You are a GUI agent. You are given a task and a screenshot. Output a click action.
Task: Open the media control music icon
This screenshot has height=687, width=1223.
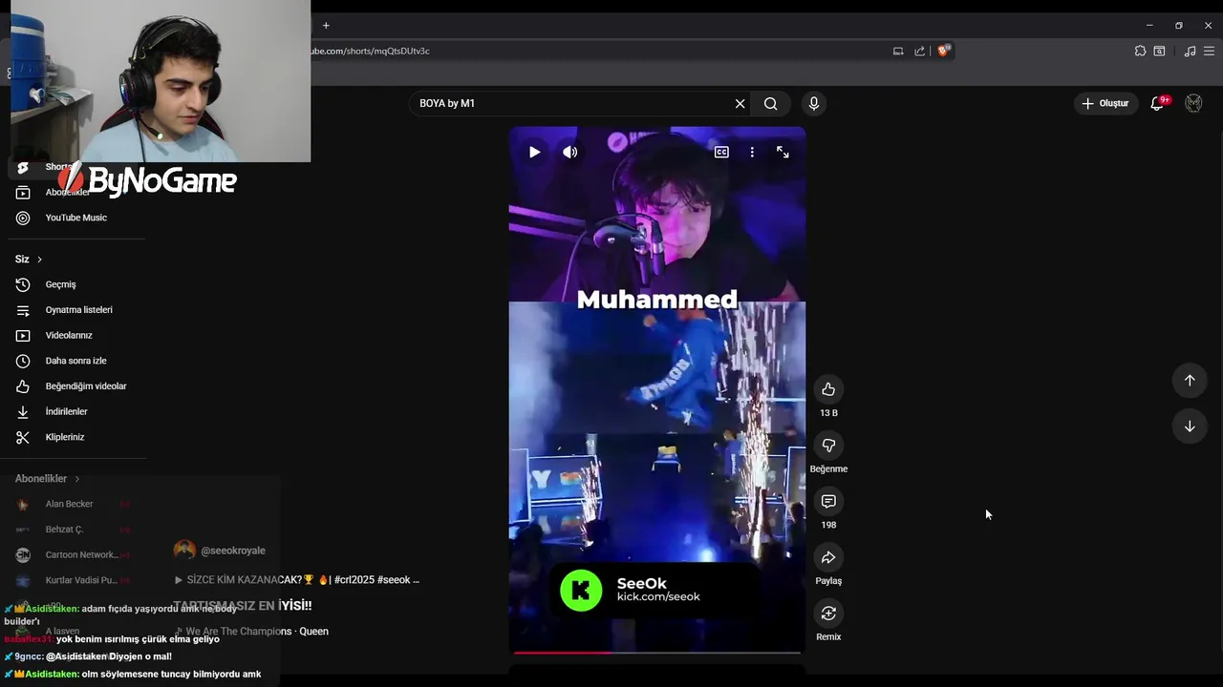tap(1190, 51)
